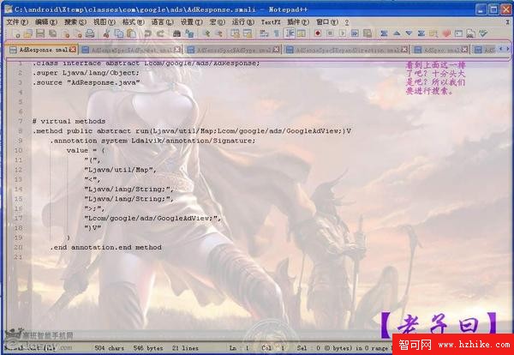Click the macro playback icon
This screenshot has width=514, height=355.
pyautogui.click(x=343, y=33)
